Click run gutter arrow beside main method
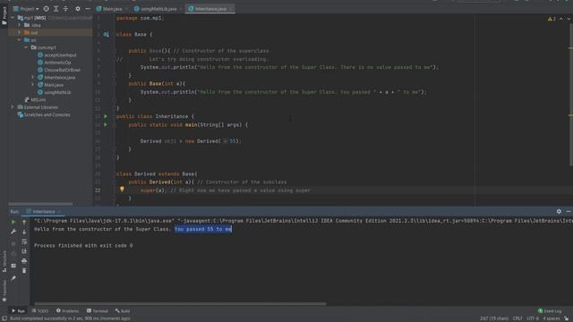The image size is (573, 322). [106, 125]
